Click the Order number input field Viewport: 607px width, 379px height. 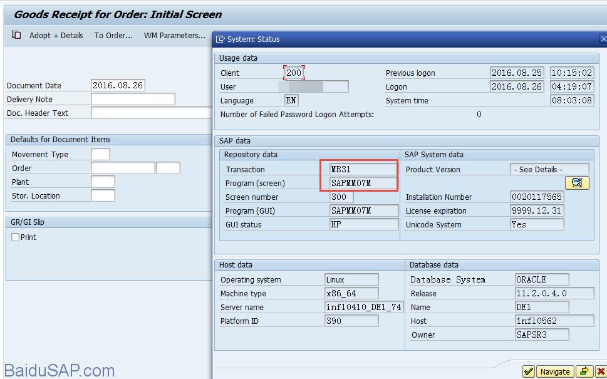pos(123,168)
